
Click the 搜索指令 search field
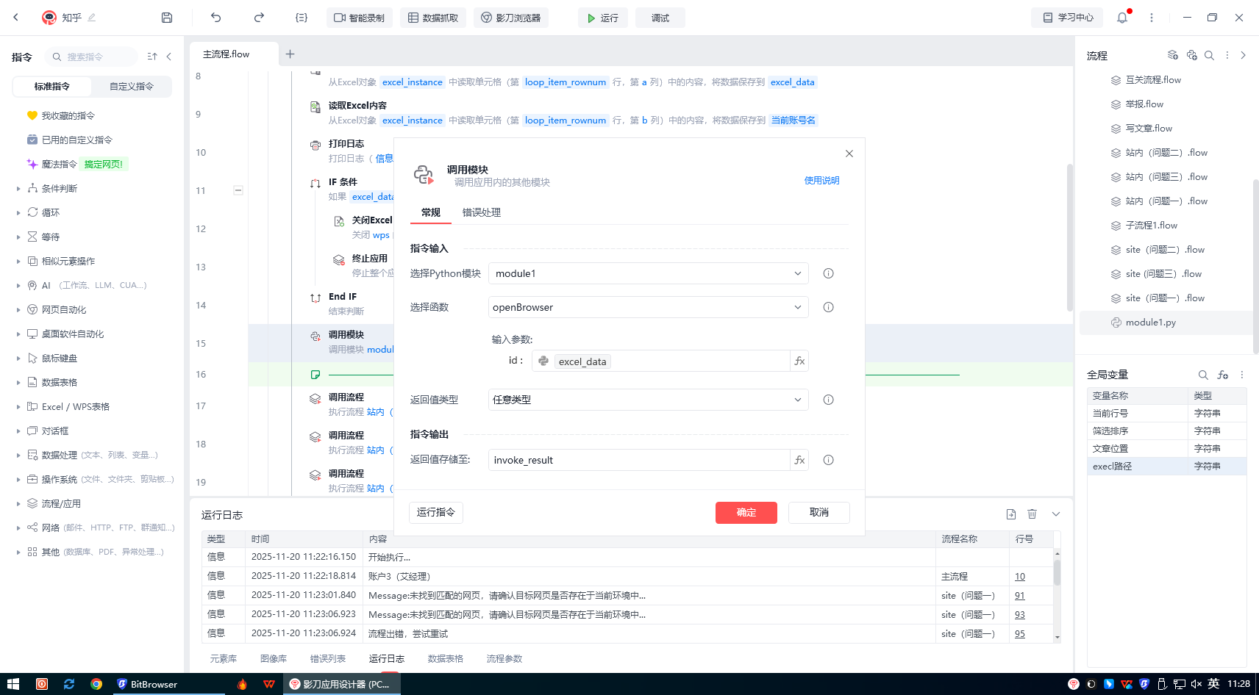(90, 57)
